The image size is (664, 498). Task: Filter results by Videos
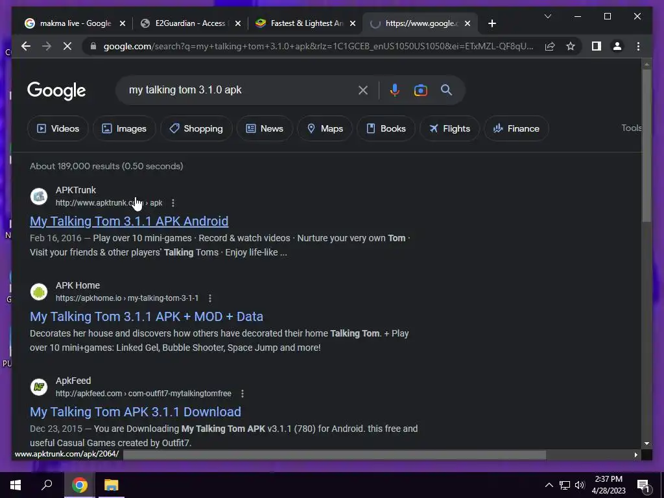point(58,128)
